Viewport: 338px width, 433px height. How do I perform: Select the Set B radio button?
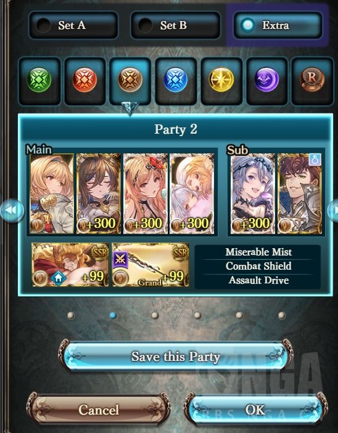[175, 25]
